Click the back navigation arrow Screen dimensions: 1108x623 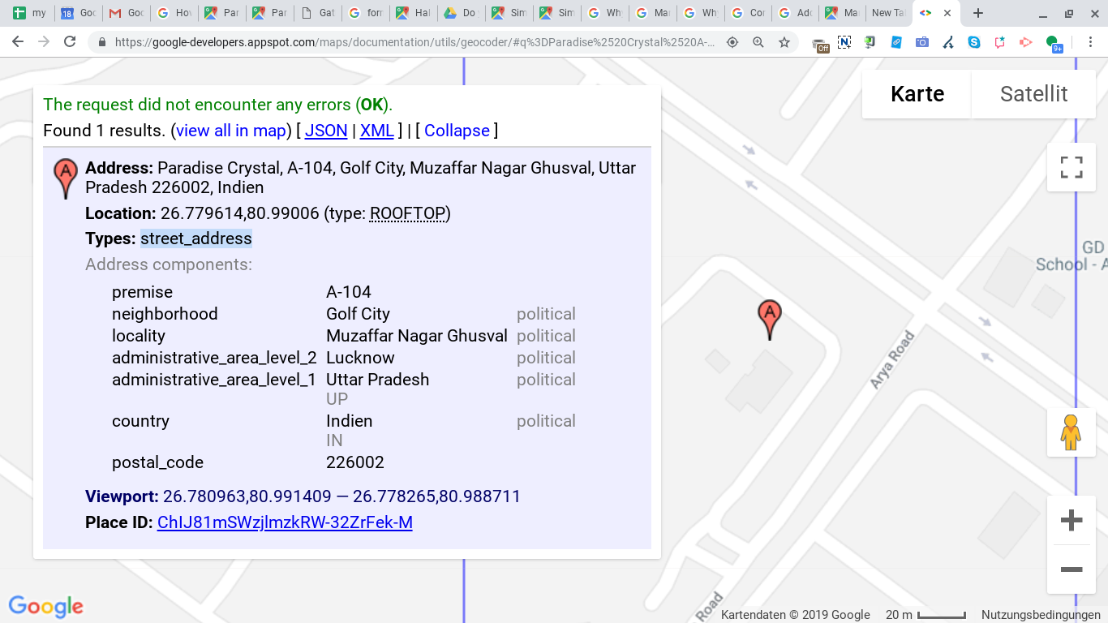tap(17, 41)
